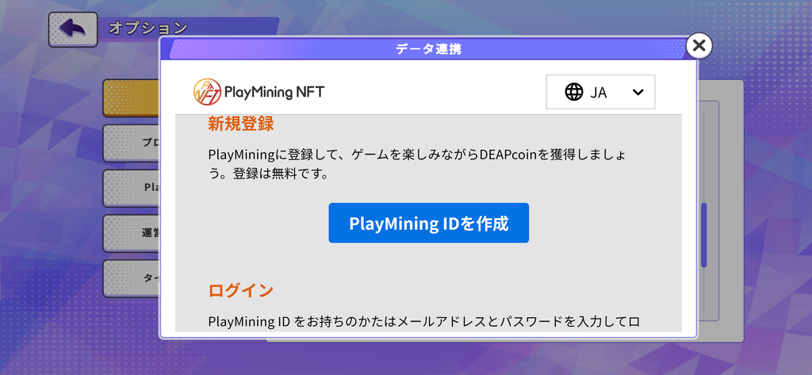Click the PlayMining NFT logo icon

coord(207,92)
